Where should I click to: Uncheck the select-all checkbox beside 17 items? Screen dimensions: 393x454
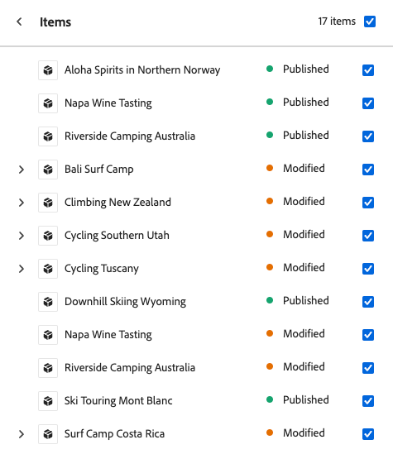tap(370, 22)
